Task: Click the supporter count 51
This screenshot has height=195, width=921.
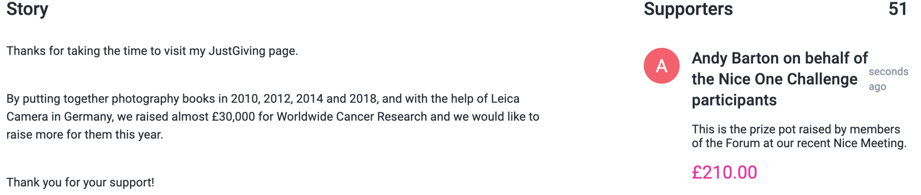Action: click(x=897, y=9)
